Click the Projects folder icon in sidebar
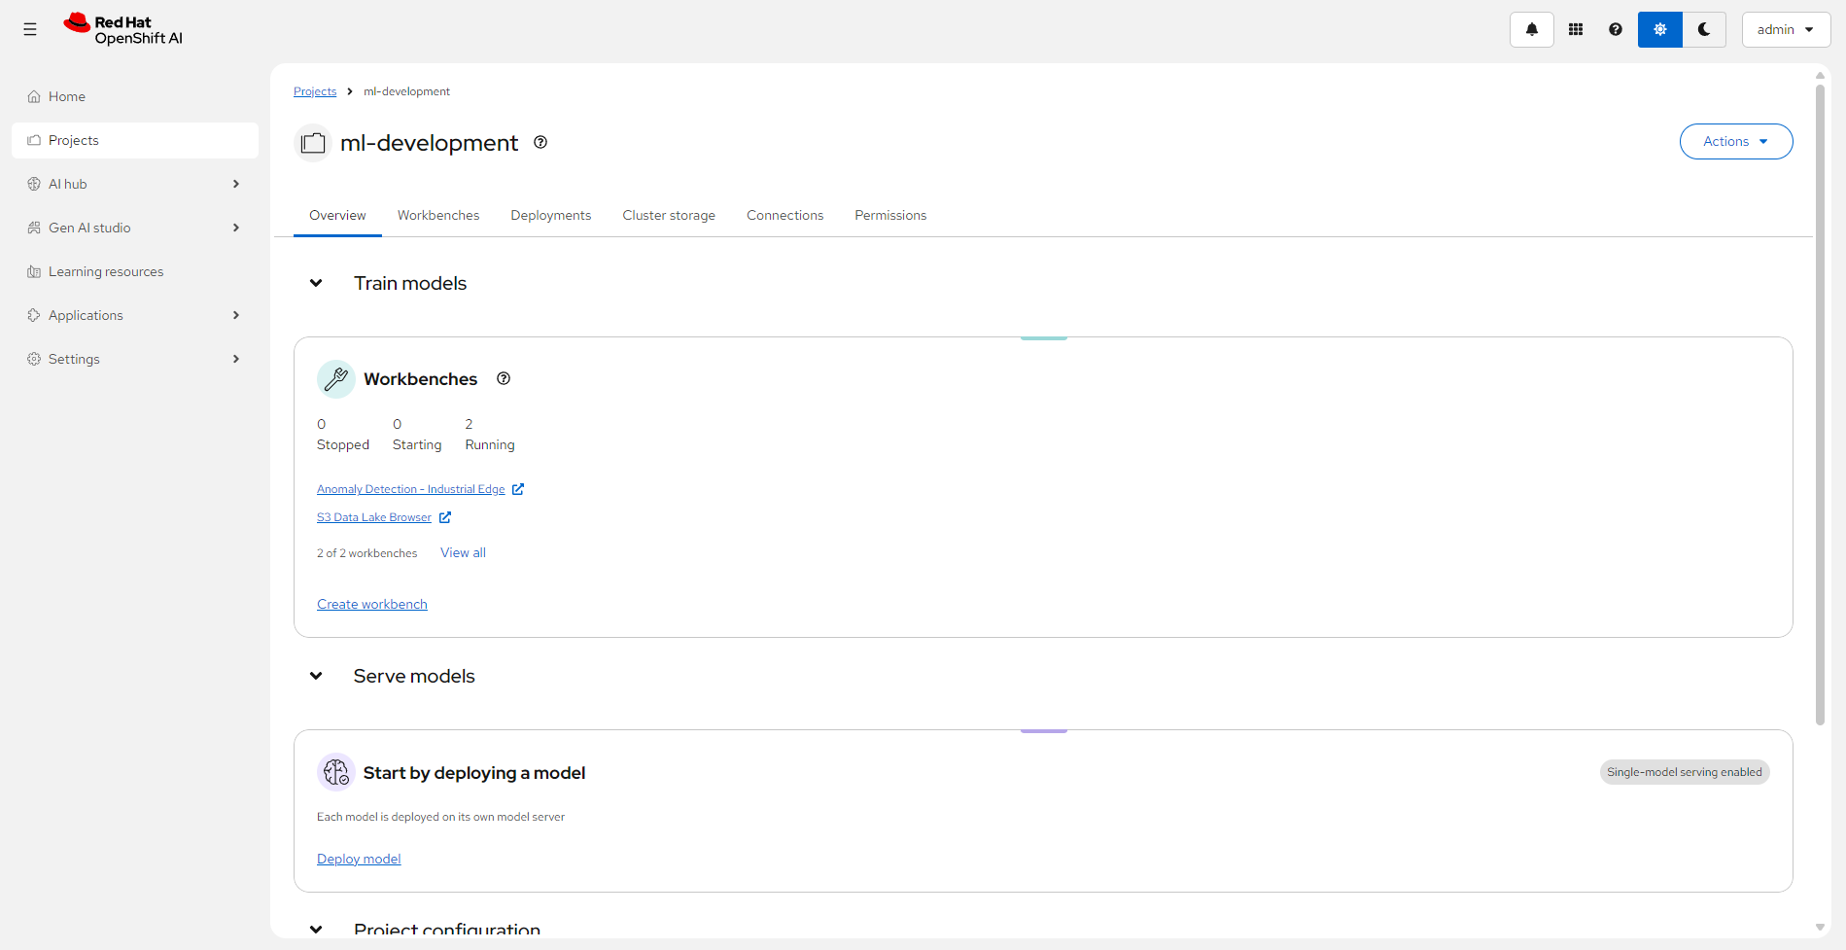This screenshot has height=950, width=1846. point(34,140)
